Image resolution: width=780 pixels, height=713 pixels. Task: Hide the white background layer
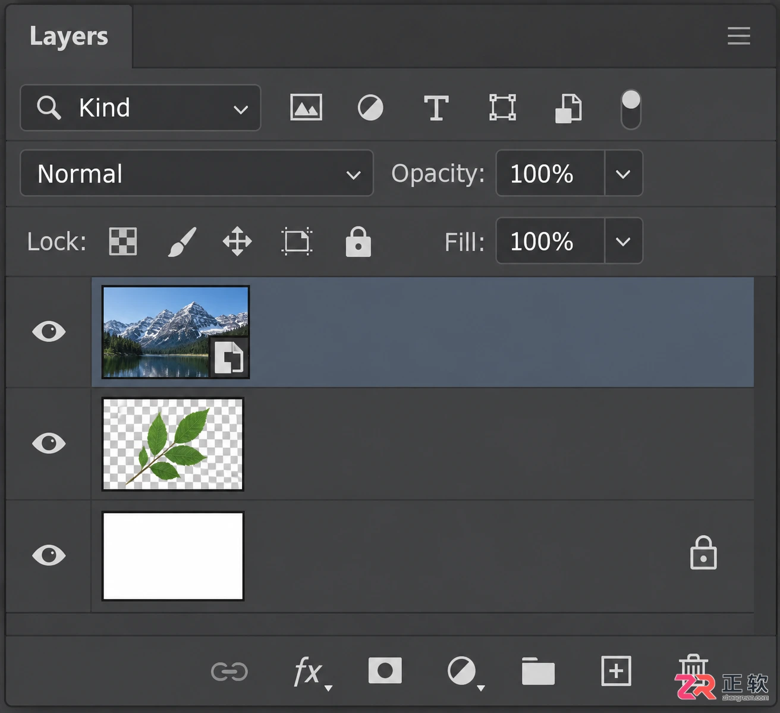click(49, 555)
